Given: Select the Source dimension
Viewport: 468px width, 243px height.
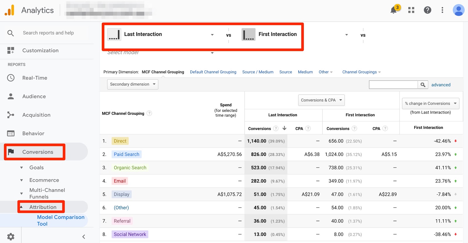Looking at the screenshot, I should (x=285, y=72).
